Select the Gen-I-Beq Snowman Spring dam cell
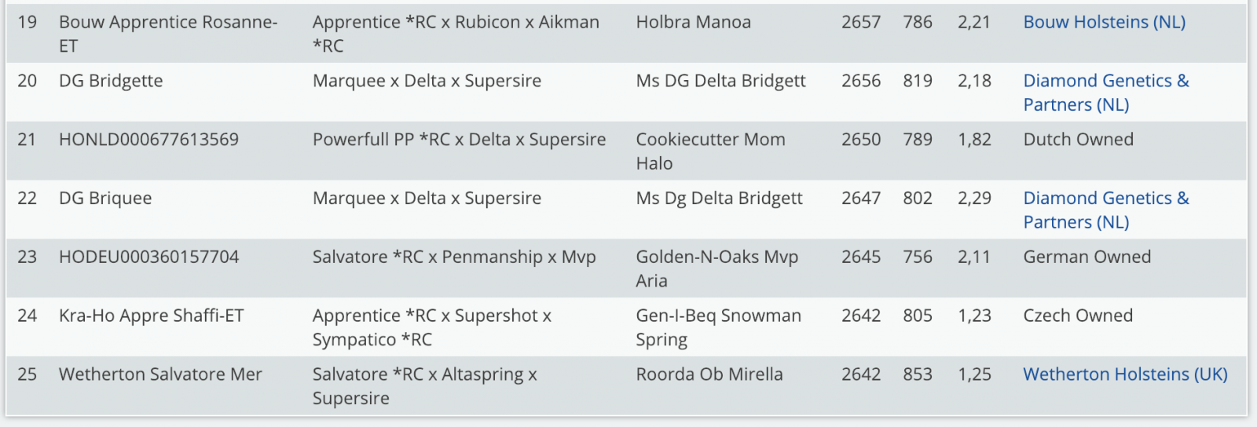Screen dimensions: 1257x427 (718, 327)
